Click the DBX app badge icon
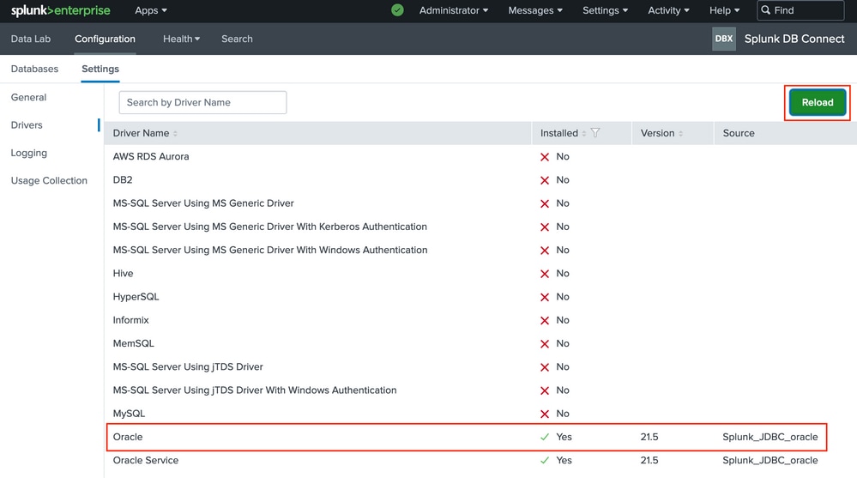 pyautogui.click(x=724, y=39)
